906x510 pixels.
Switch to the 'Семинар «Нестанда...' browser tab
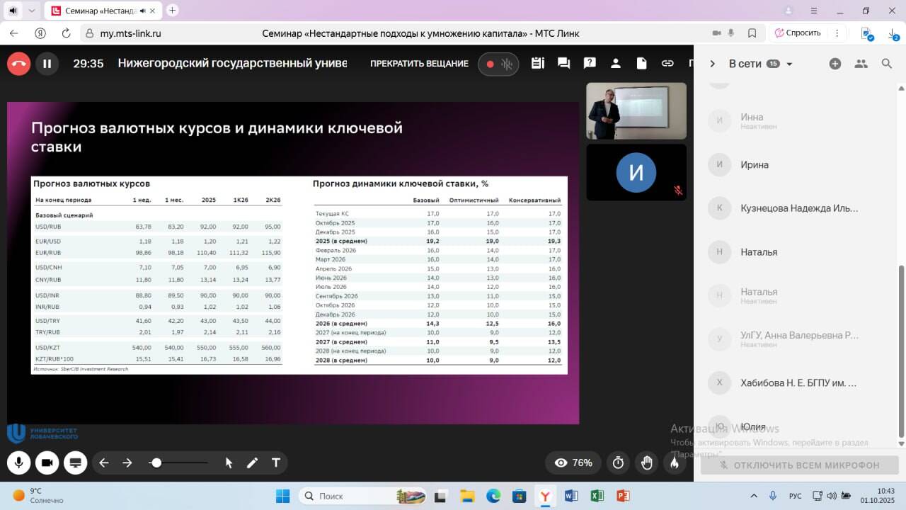pyautogui.click(x=101, y=11)
